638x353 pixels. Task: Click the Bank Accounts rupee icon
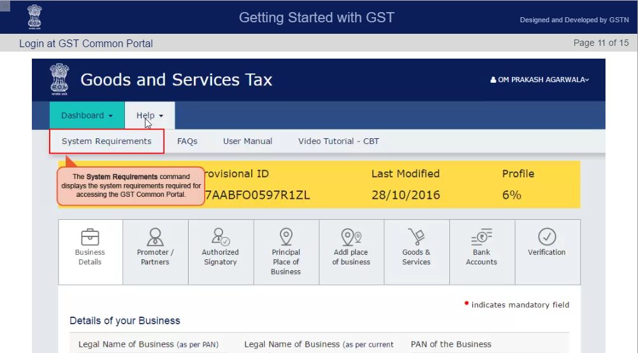coord(481,236)
